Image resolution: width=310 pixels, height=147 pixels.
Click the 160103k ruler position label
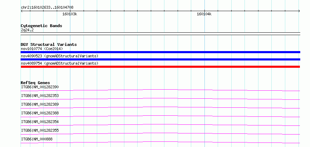(70, 14)
